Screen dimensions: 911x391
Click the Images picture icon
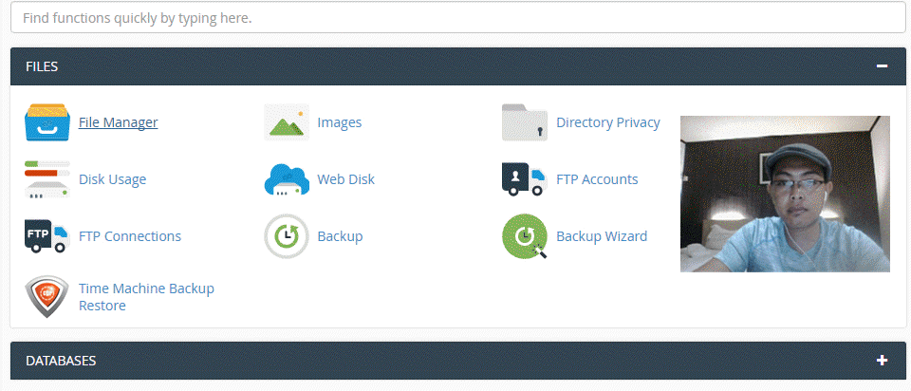pyautogui.click(x=287, y=122)
